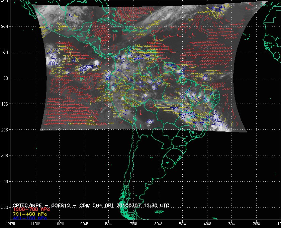This screenshot has width=281, height=228.
Task: Select the 40W longitude label
Action: 207,224
